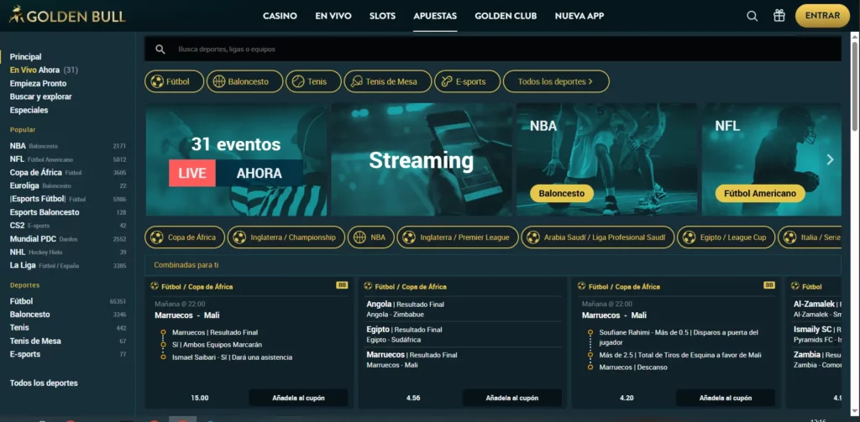This screenshot has width=860, height=422.
Task: Open Mundial PDC Dardos in Popular list
Action: coord(67,239)
